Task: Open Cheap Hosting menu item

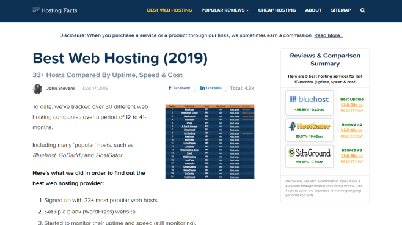Action: pos(277,10)
